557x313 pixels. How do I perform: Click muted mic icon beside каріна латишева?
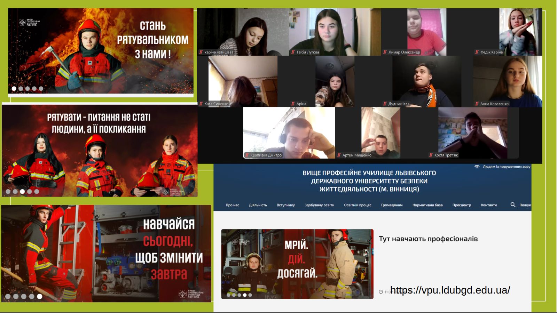201,52
